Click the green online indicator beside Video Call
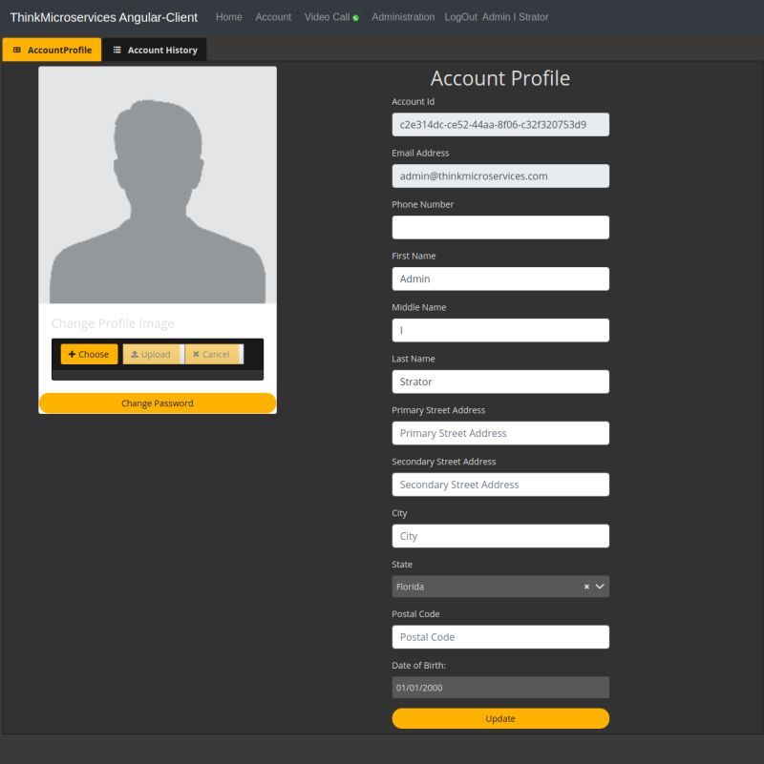764x764 pixels. point(352,14)
